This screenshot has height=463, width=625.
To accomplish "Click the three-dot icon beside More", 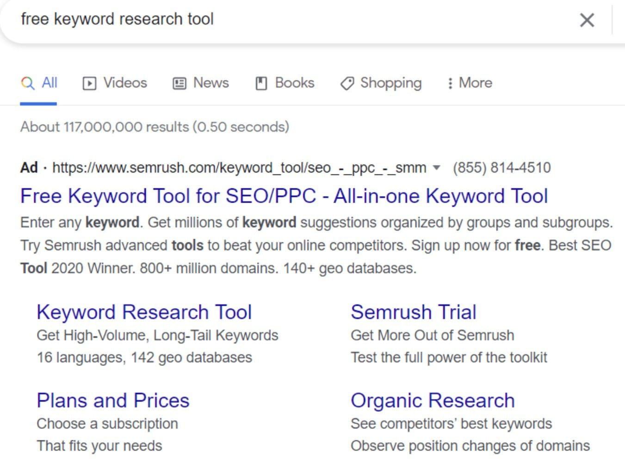I will pyautogui.click(x=450, y=83).
